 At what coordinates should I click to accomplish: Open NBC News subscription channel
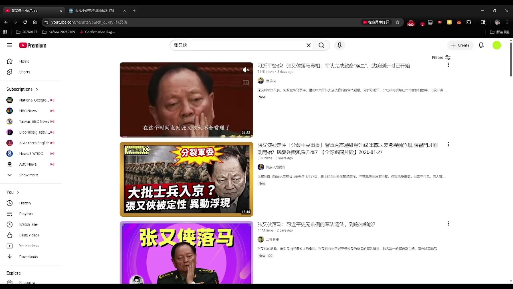click(x=30, y=111)
